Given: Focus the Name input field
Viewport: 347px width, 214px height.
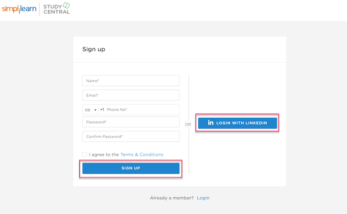Looking at the screenshot, I should 131,81.
